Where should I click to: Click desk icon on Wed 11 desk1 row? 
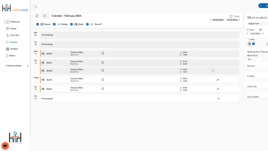[x=43, y=54]
